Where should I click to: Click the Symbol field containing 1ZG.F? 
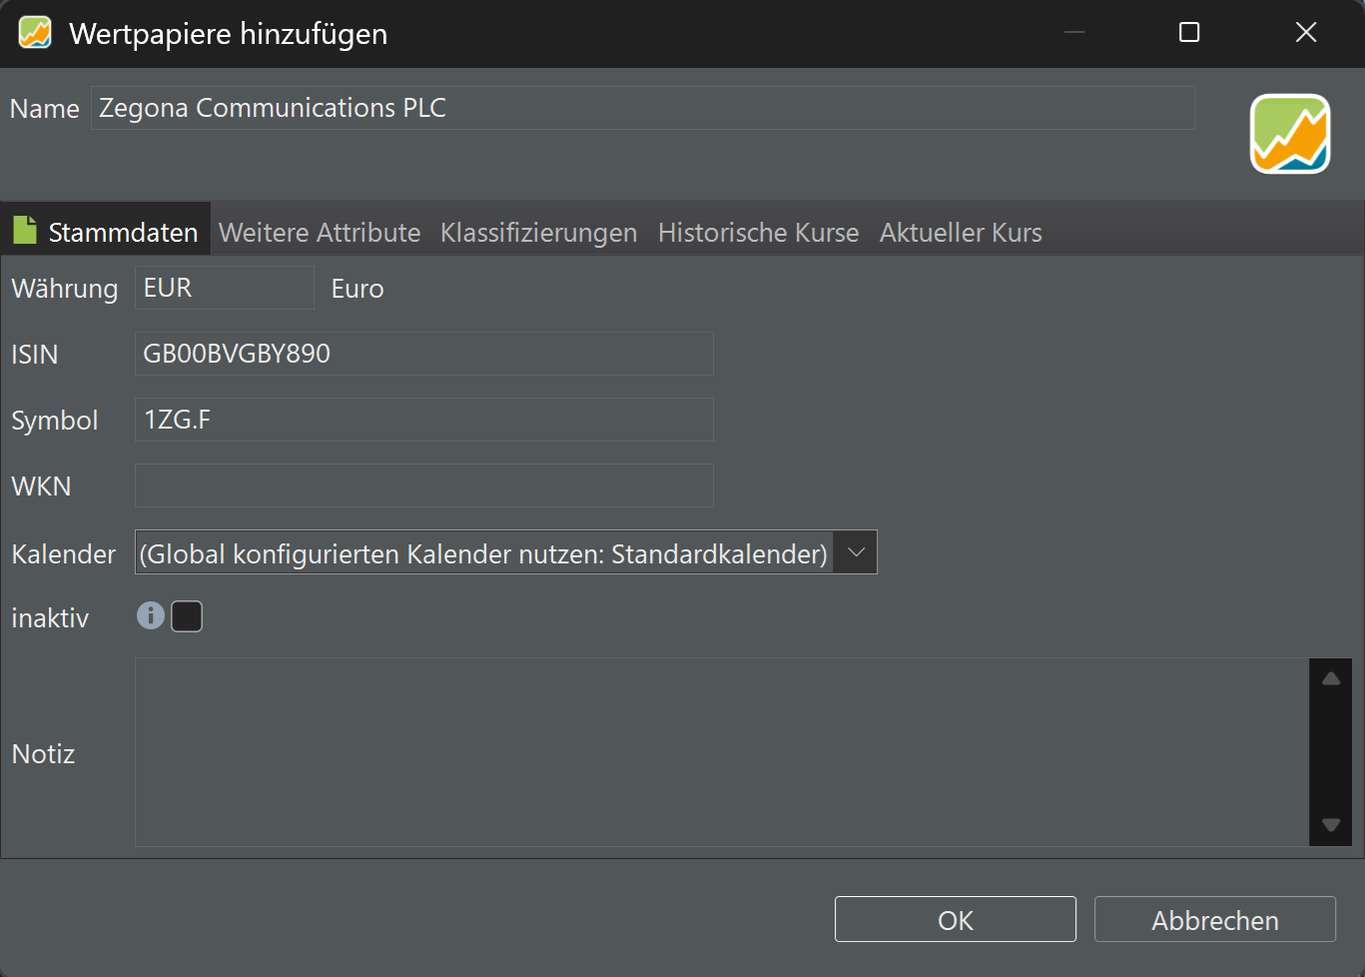click(424, 420)
